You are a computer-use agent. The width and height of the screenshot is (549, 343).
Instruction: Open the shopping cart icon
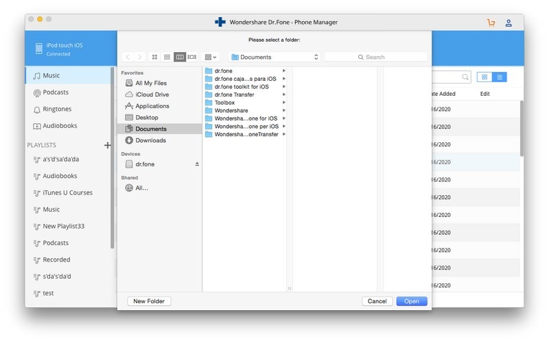coord(491,23)
